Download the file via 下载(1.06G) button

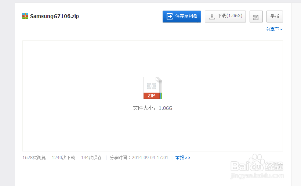225,17
